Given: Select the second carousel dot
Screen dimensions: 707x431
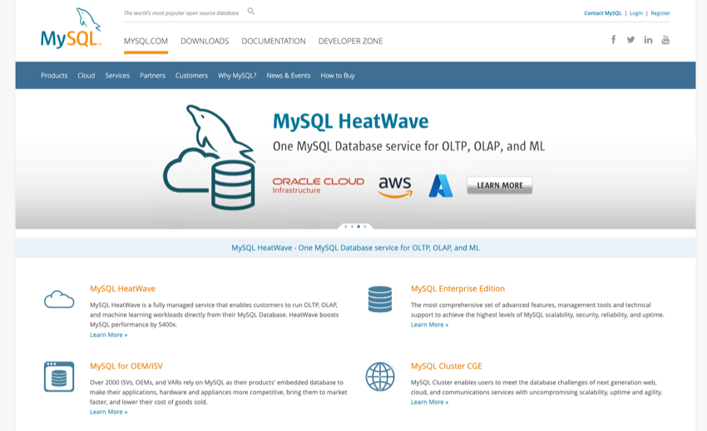Looking at the screenshot, I should (352, 226).
